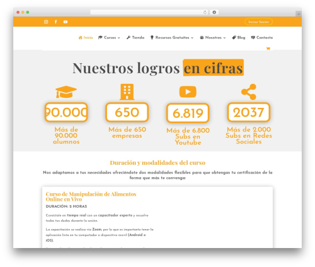
Task: Click the large YouTube play icon
Action: point(188,92)
